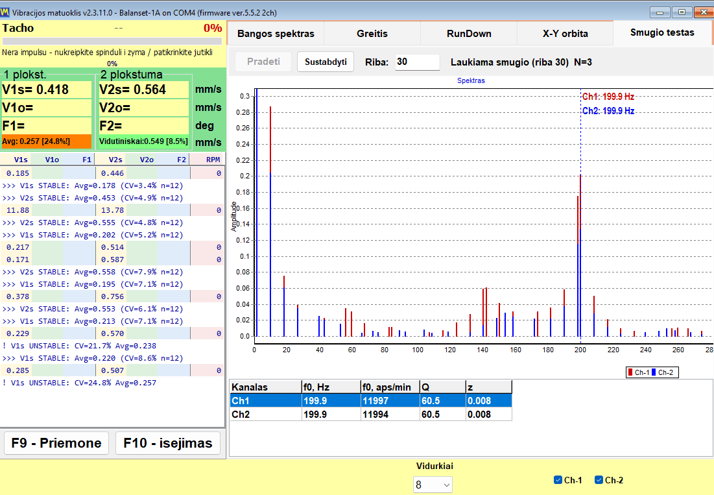
Task: Toggle the Ch-2 checkbox
Action: click(x=599, y=480)
